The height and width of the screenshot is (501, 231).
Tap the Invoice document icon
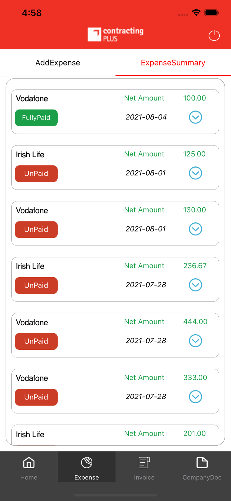click(x=144, y=463)
